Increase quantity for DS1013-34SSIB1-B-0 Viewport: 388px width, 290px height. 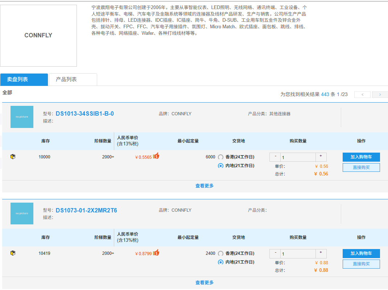[x=321, y=157]
